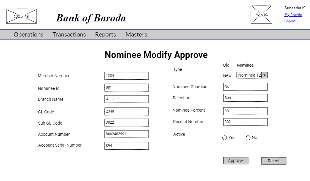Screen dimensions: 310x181
Task: Click the field with value 894
Action: [x=127, y=146]
